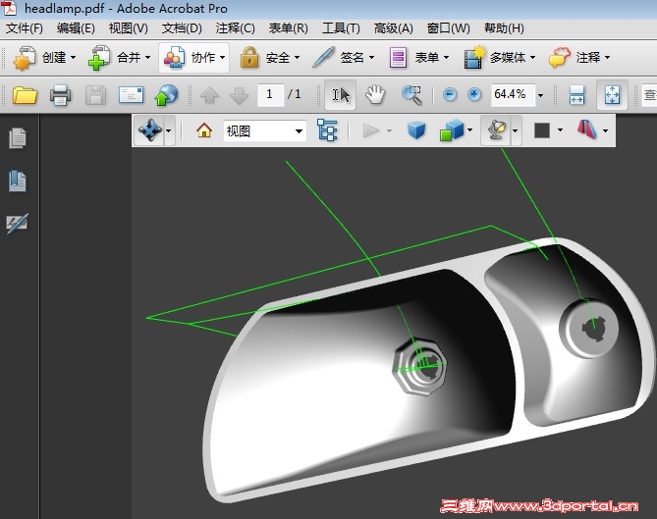657x519 pixels.
Task: Open the 注释(C) menu
Action: pyautogui.click(x=235, y=28)
